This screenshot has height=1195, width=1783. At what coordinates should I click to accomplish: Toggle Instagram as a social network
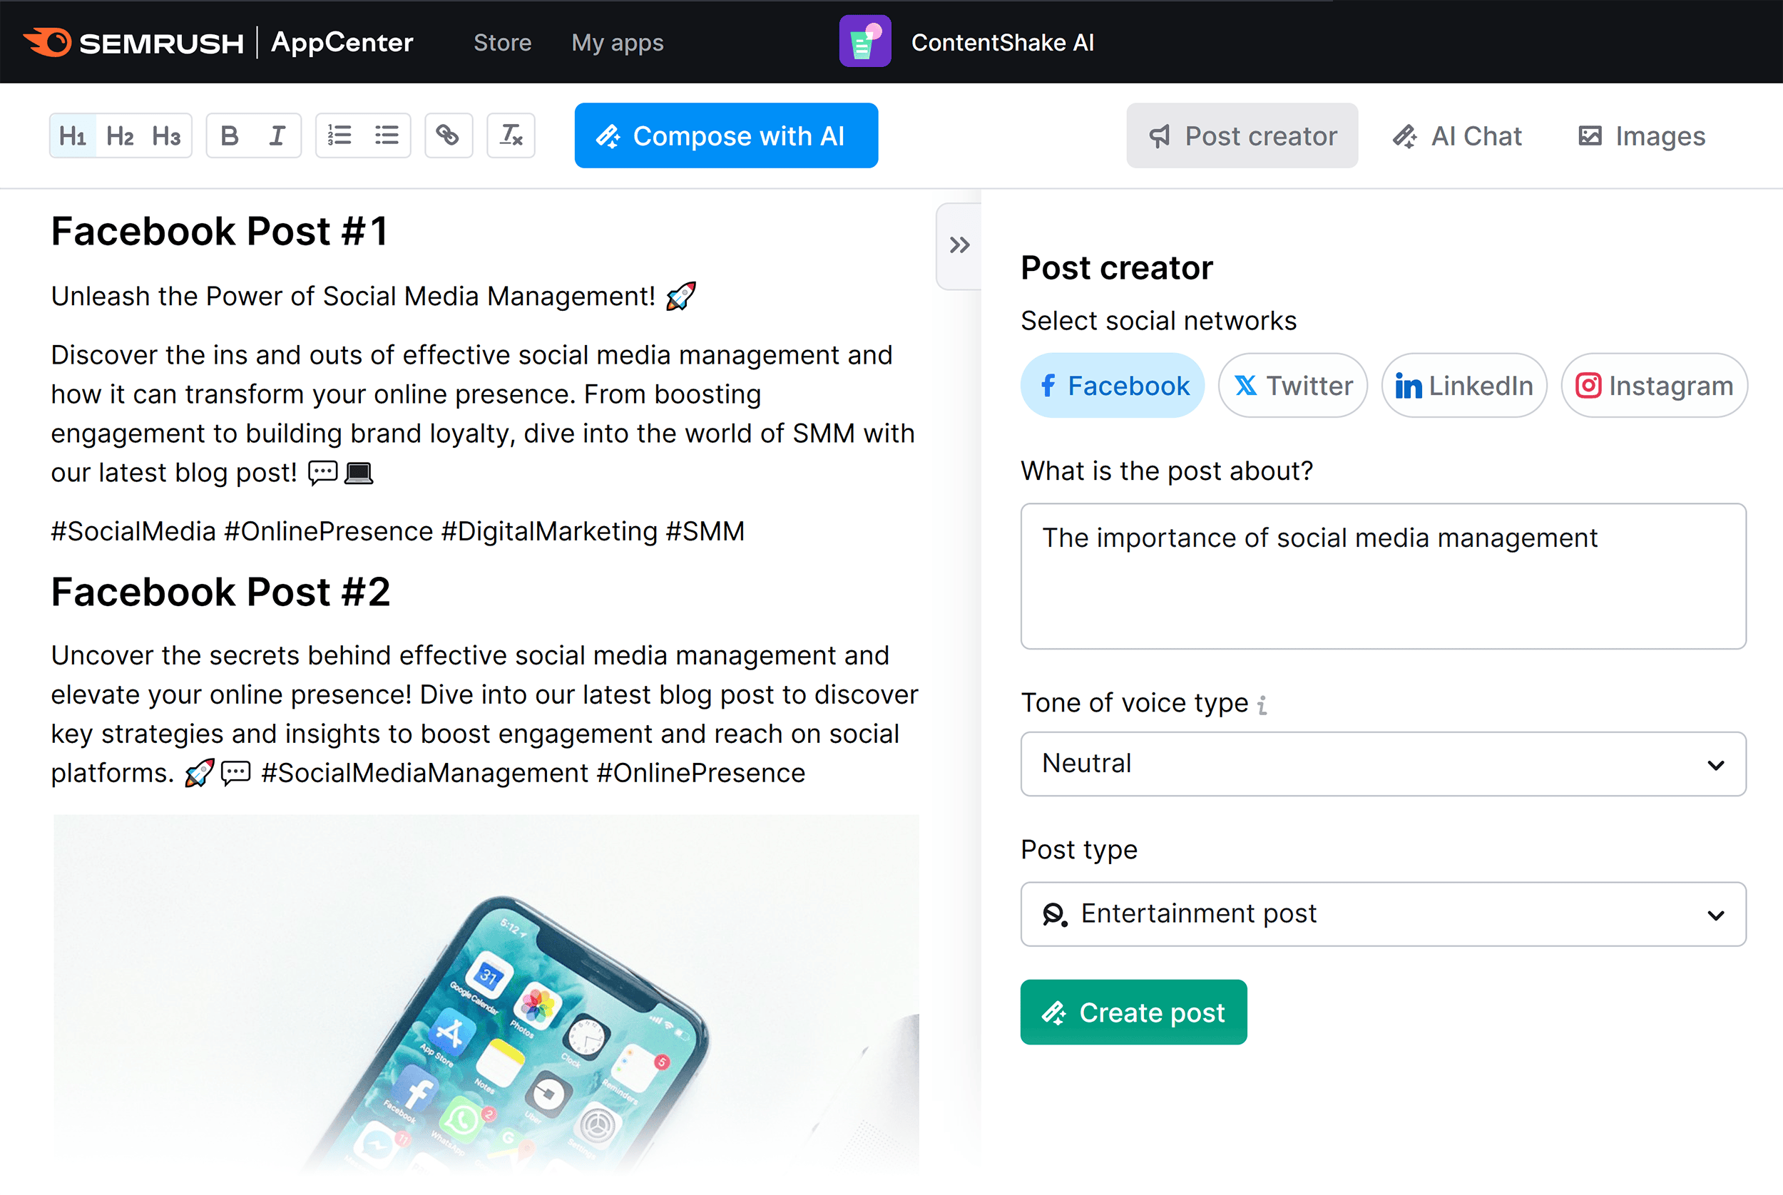(x=1653, y=386)
